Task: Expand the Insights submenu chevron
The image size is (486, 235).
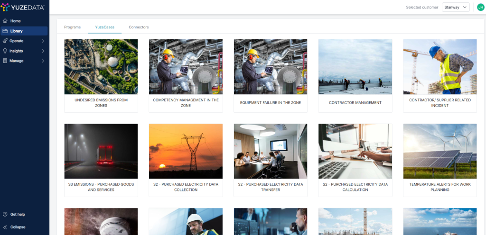Action: [43, 51]
